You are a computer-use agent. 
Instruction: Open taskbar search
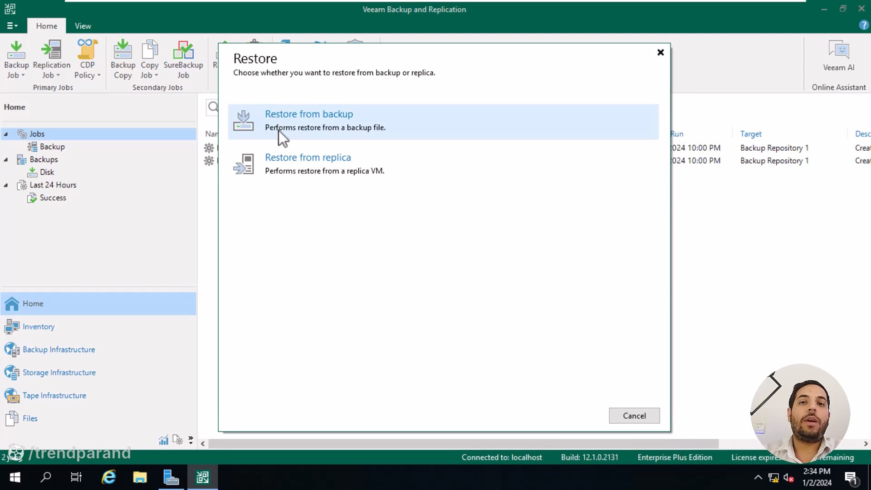tap(46, 477)
